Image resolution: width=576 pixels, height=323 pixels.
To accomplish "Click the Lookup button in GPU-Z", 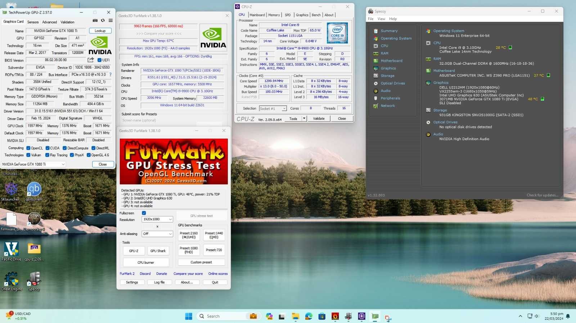I will 100,31.
